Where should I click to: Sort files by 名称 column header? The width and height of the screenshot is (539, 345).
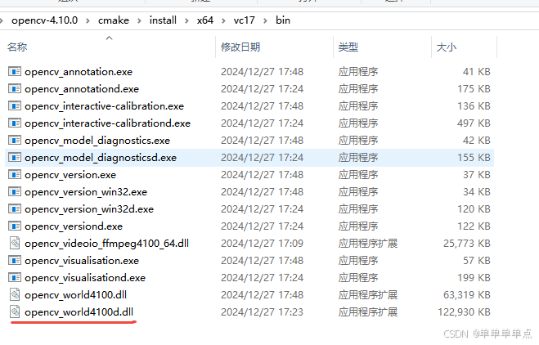pos(17,47)
